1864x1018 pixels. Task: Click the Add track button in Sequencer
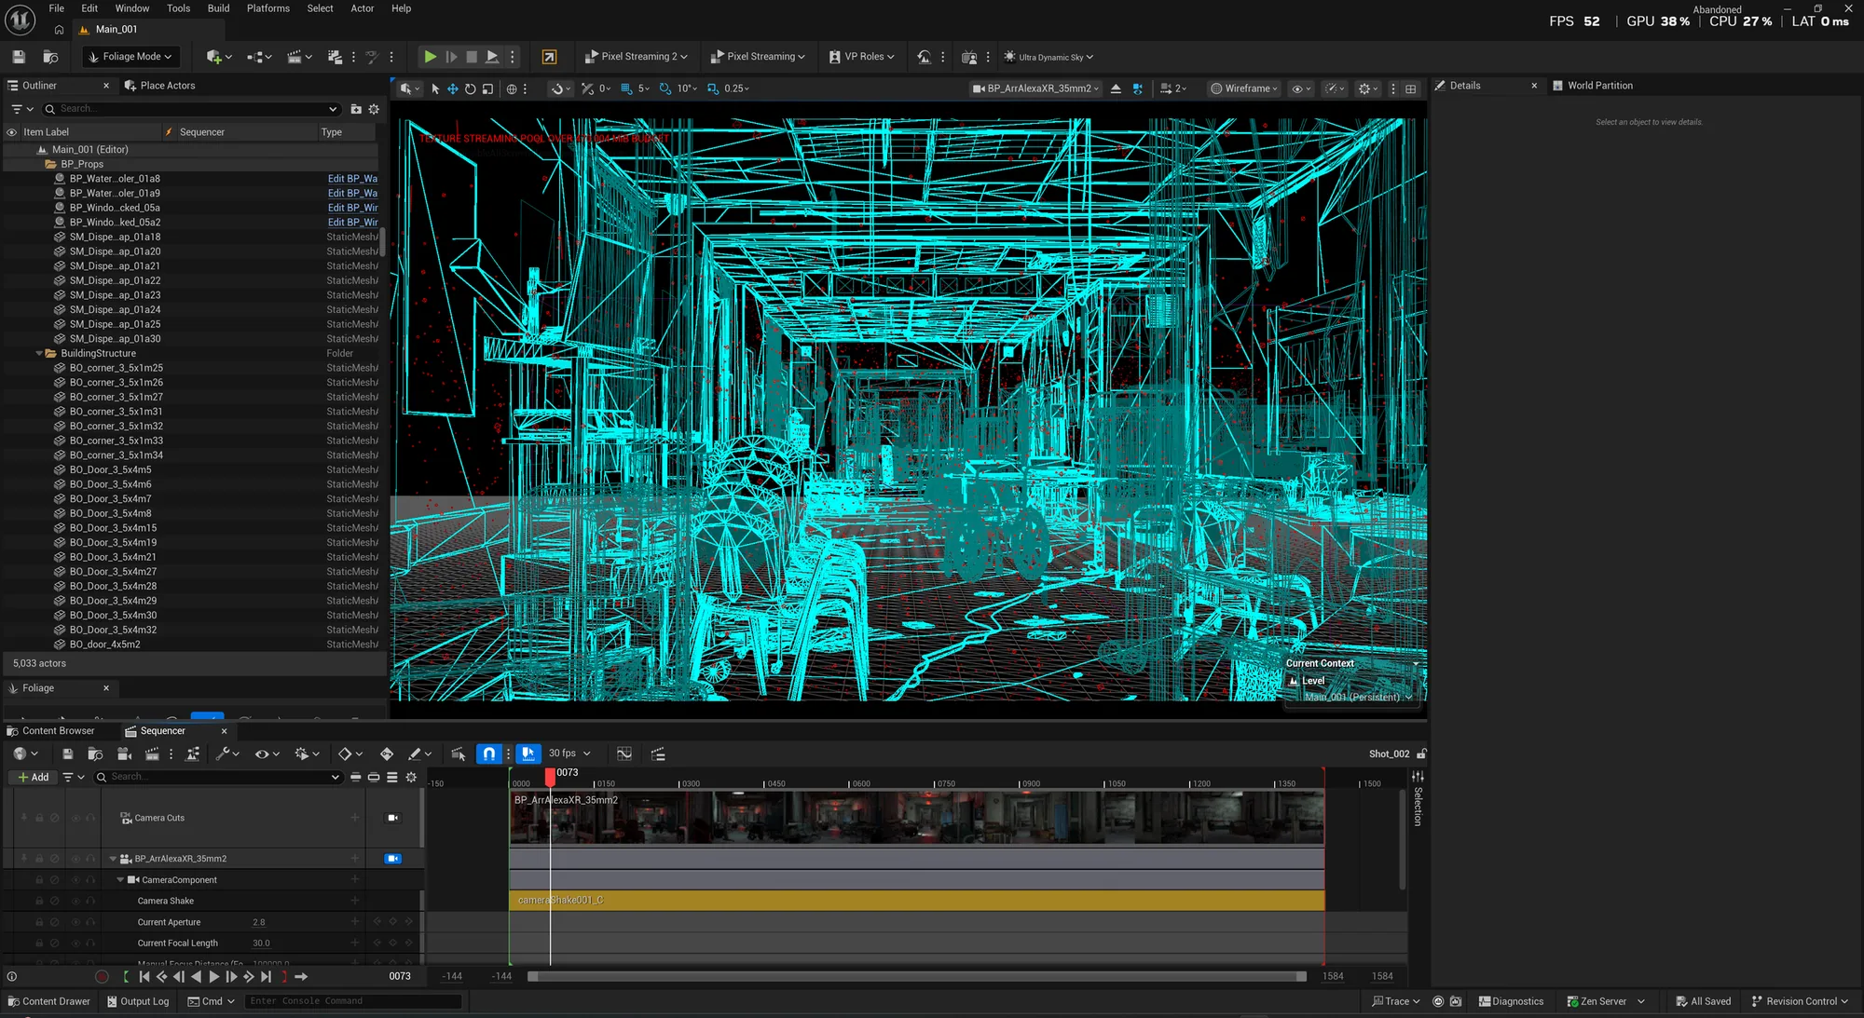click(33, 777)
